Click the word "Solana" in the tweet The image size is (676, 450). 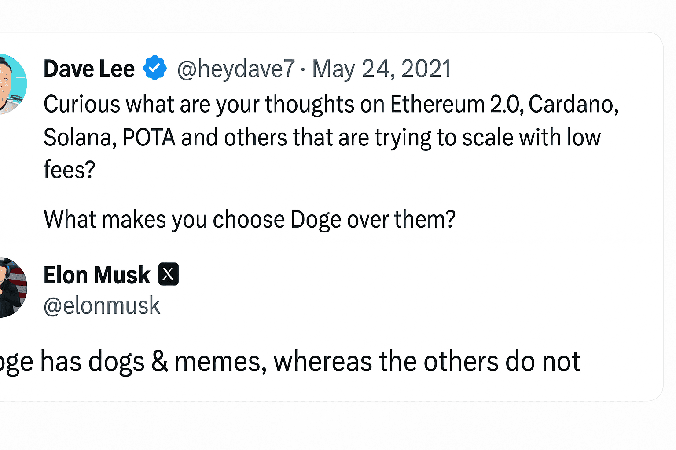[79, 138]
